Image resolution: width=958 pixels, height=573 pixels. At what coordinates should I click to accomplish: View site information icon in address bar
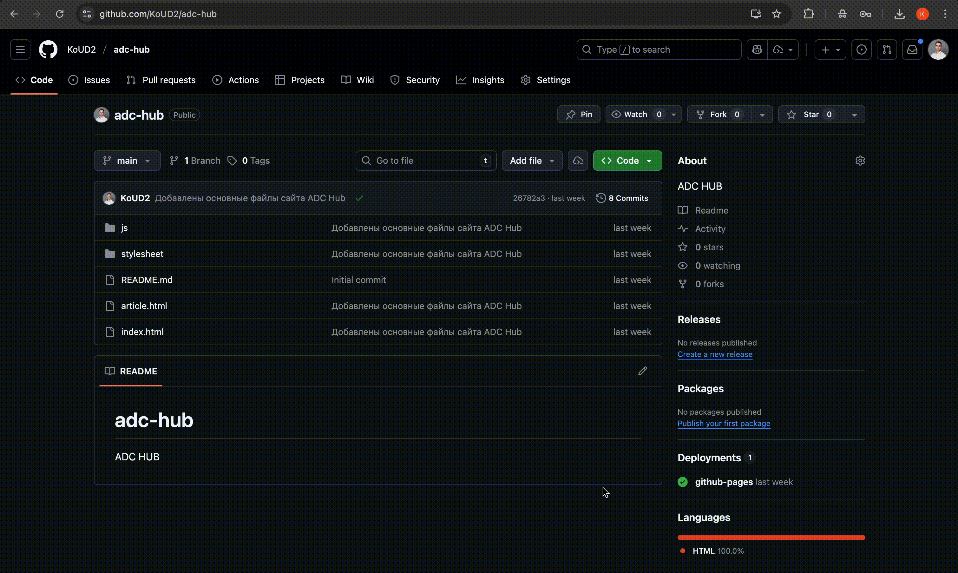pyautogui.click(x=87, y=14)
